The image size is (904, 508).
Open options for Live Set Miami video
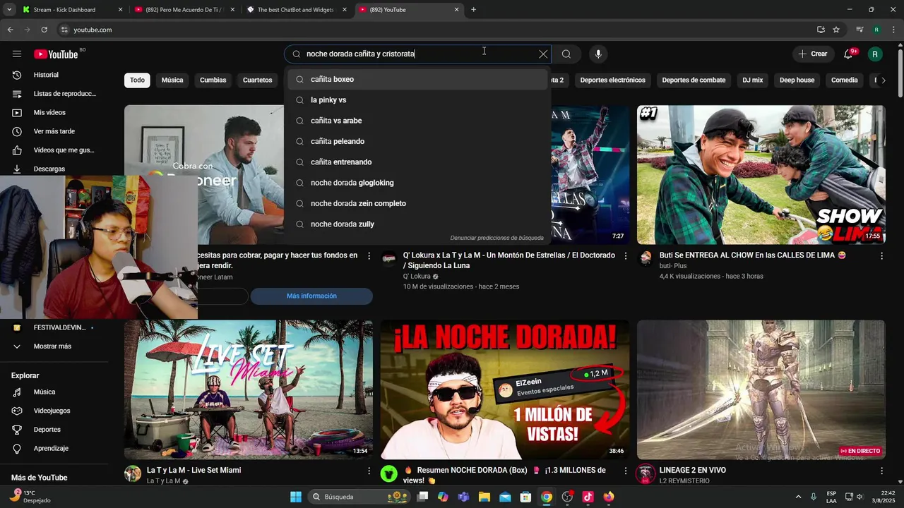(369, 471)
